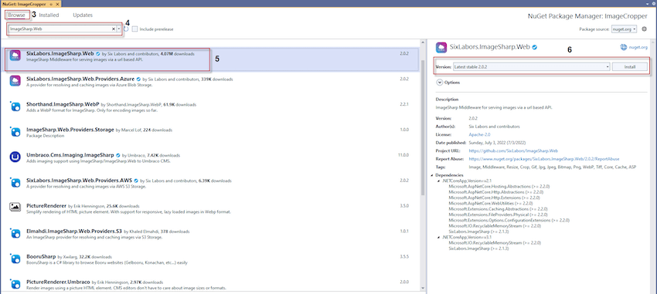Click verified badge beside Umbraco.Cms.Imaging.ImageSharp

(117, 155)
